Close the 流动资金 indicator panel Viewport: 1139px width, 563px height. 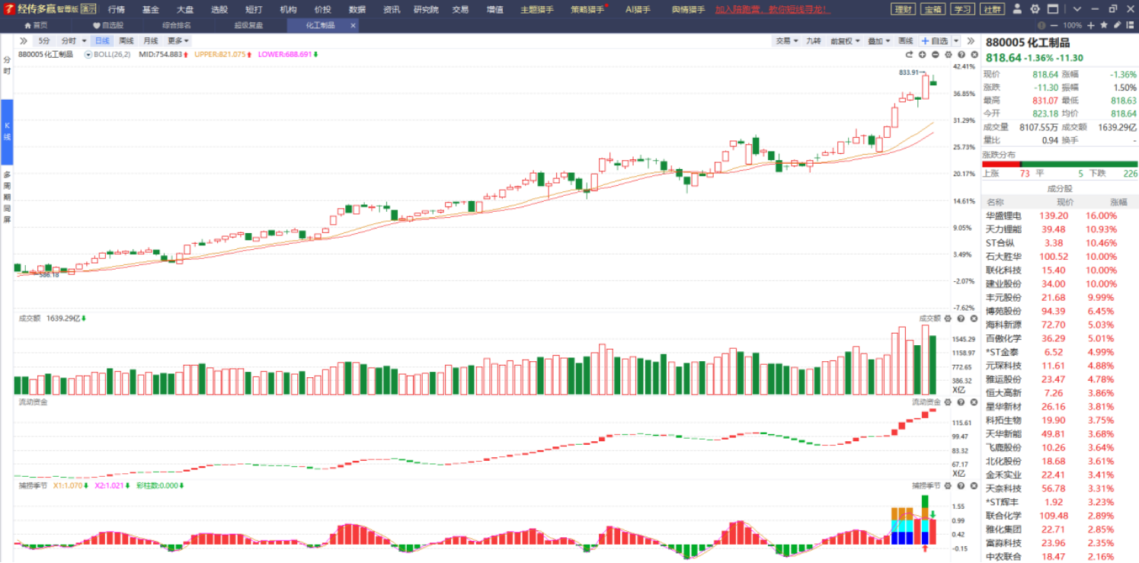(x=973, y=401)
